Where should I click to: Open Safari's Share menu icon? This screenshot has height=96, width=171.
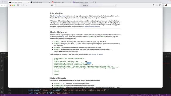pyautogui.click(x=153, y=5)
